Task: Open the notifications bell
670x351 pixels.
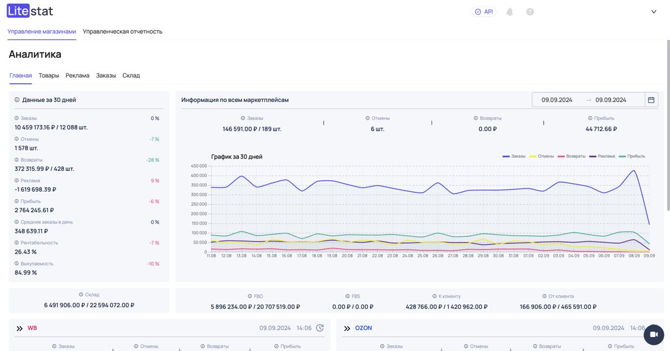Action: 509,12
